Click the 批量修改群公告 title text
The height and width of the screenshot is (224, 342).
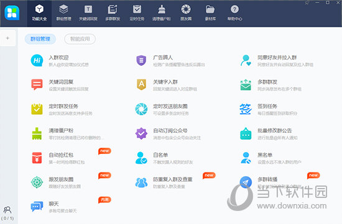pos(275,130)
